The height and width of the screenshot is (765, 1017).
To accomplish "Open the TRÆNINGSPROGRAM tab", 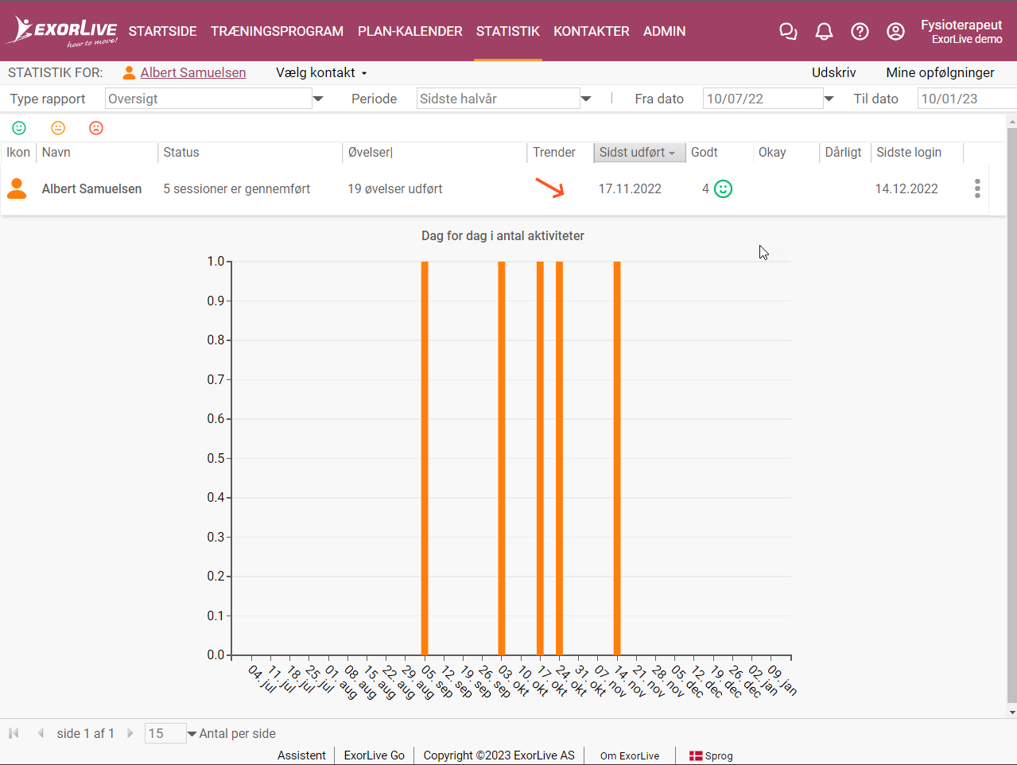I will coord(277,31).
